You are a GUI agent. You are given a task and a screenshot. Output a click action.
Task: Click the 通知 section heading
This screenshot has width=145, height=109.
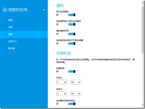coord(60,5)
